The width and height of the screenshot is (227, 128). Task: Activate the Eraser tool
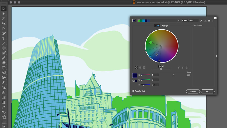tap(4, 63)
